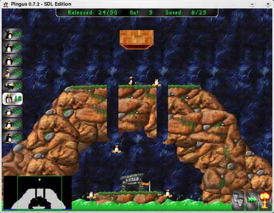Click the penguin walking on top grass ledge
This screenshot has width=274, height=213.
coord(132,81)
